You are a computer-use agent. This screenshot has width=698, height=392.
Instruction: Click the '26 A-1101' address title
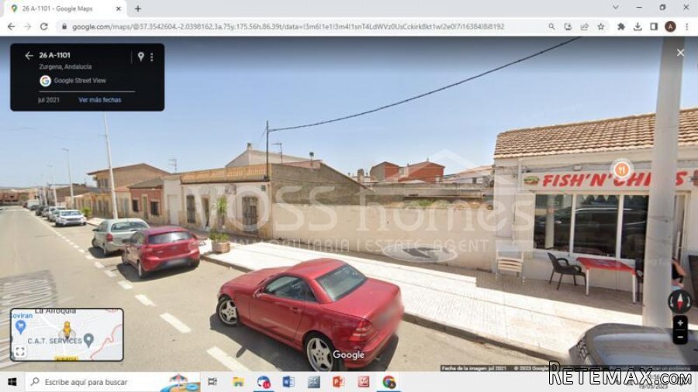(x=54, y=55)
